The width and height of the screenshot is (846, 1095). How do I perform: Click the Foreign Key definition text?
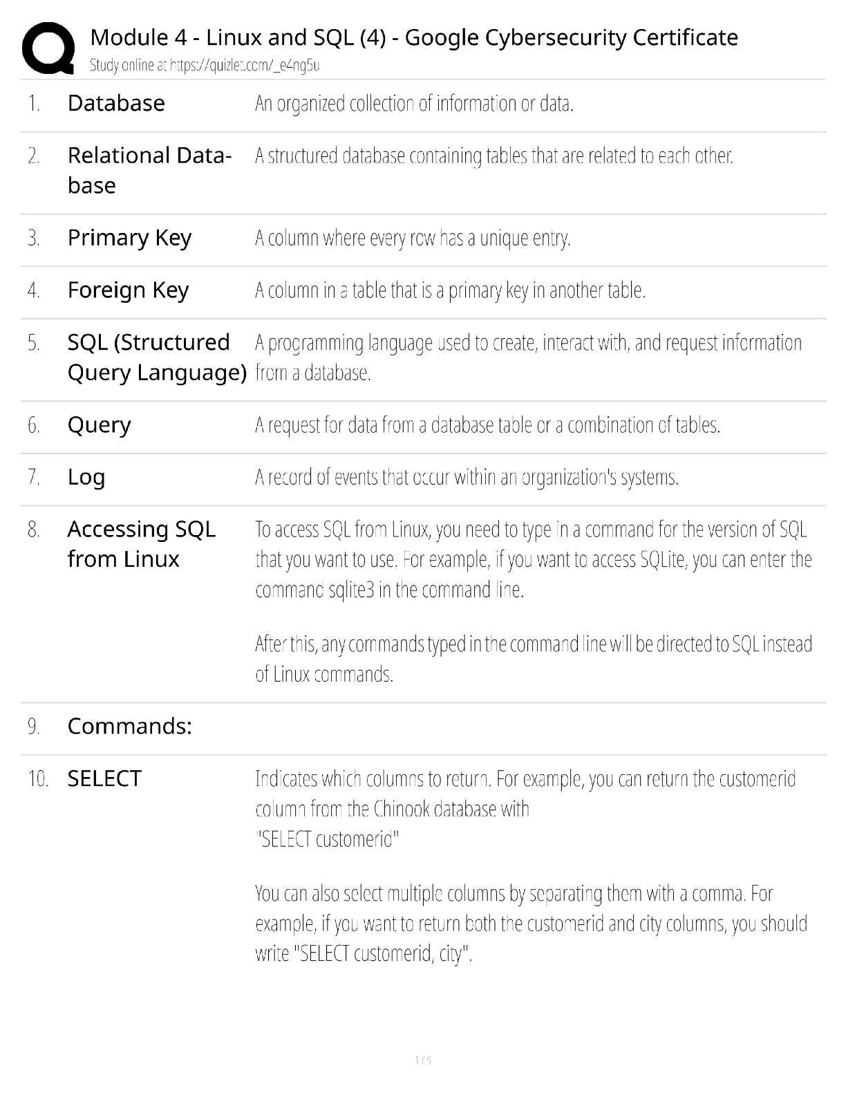450,290
